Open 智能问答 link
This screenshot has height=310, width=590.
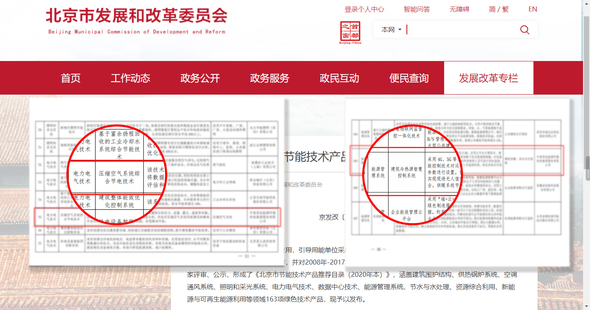tap(417, 9)
